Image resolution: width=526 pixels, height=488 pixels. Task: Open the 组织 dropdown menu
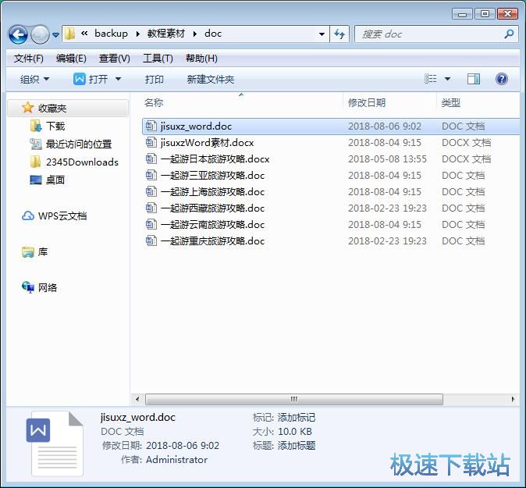[x=34, y=79]
